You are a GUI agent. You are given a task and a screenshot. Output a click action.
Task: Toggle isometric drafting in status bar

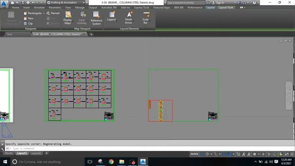tap(216, 154)
